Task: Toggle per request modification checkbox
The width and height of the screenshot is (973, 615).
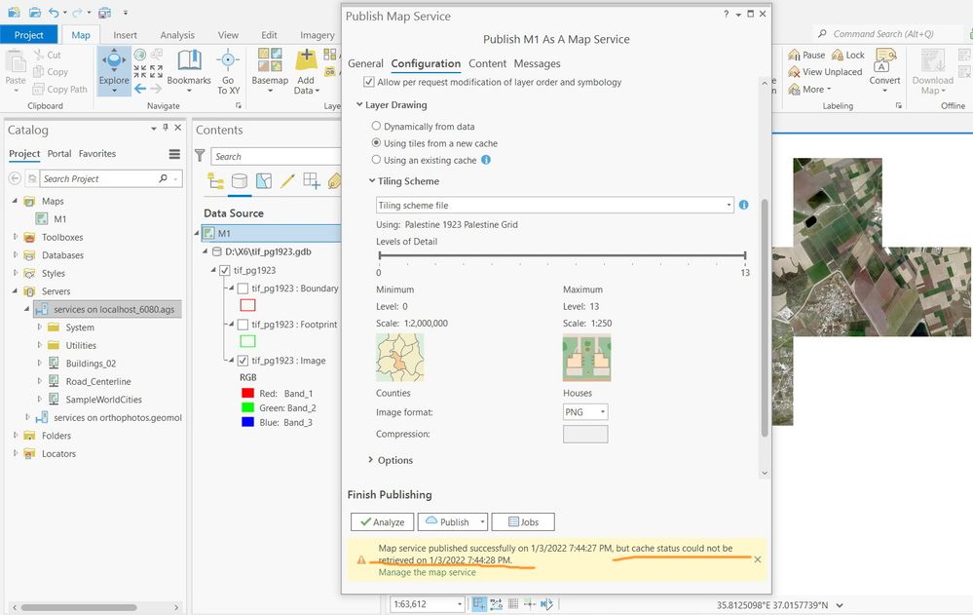Action: [368, 82]
